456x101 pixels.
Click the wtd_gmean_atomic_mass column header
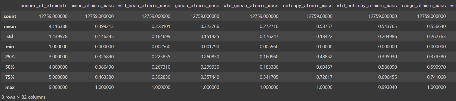click(251, 6)
